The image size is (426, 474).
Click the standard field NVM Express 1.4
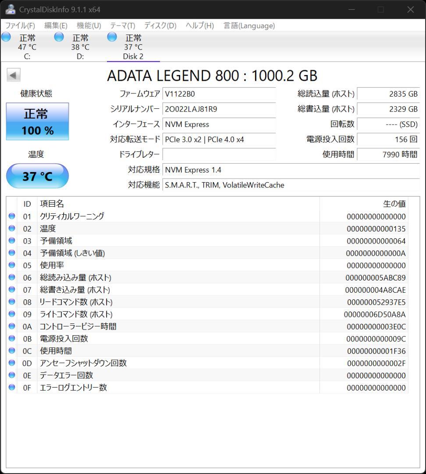(x=291, y=170)
